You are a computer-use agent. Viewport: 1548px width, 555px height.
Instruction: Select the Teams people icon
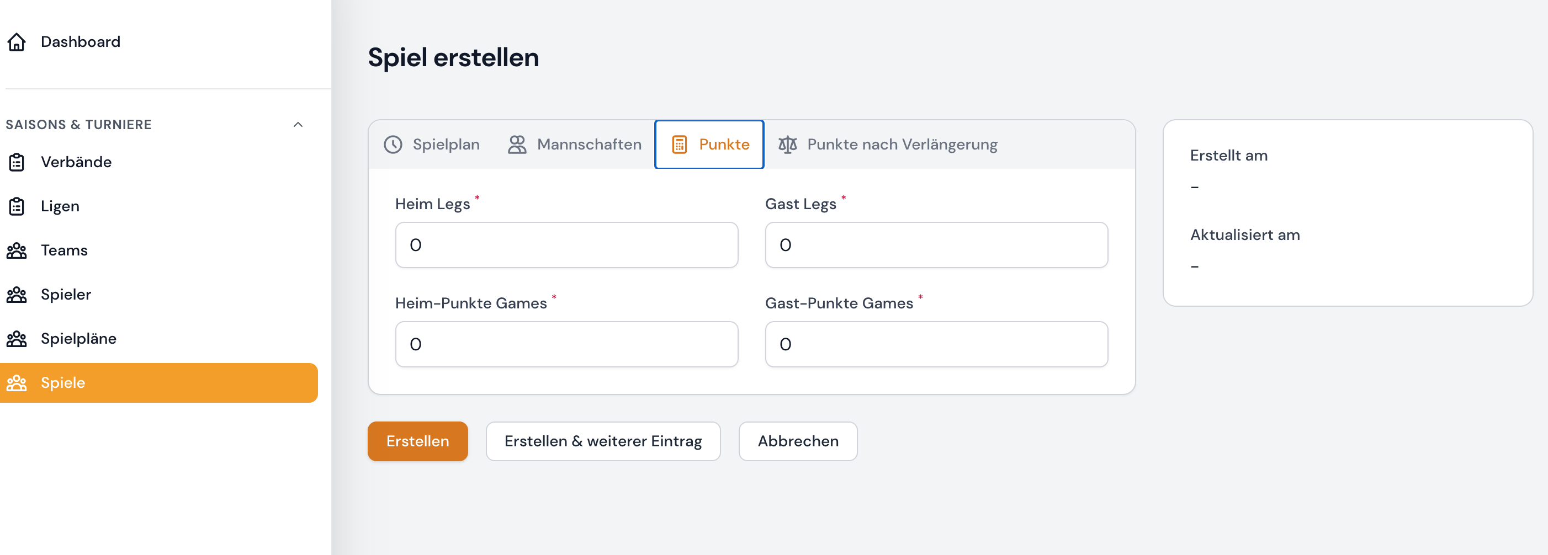pos(17,250)
